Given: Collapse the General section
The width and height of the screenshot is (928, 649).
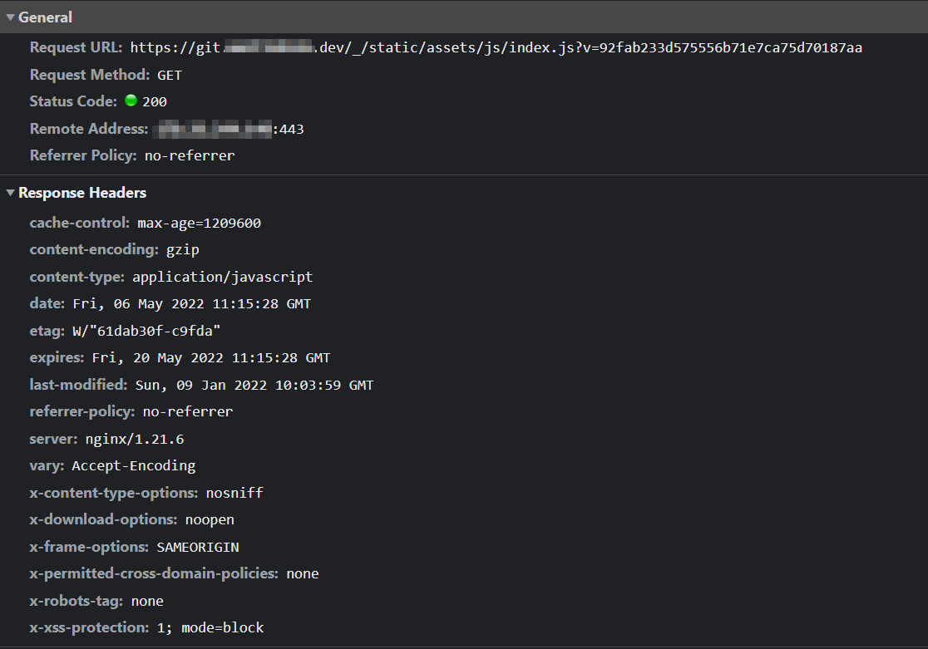Looking at the screenshot, I should coord(46,17).
